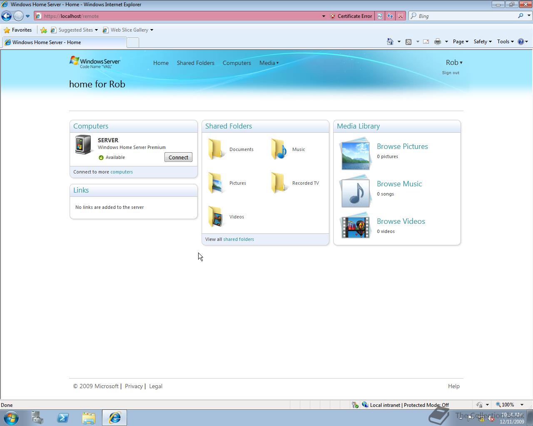Viewport: 533px width, 426px height.
Task: Open Server Manager in the taskbar
Action: coord(37,418)
